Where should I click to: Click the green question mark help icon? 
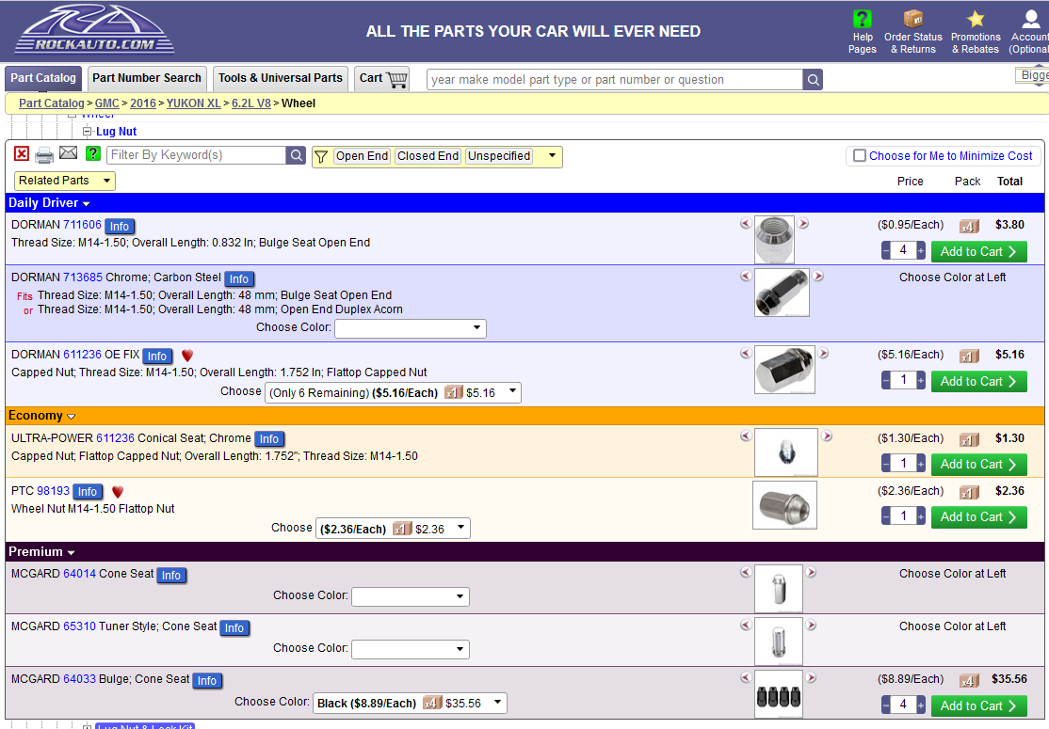pos(93,153)
